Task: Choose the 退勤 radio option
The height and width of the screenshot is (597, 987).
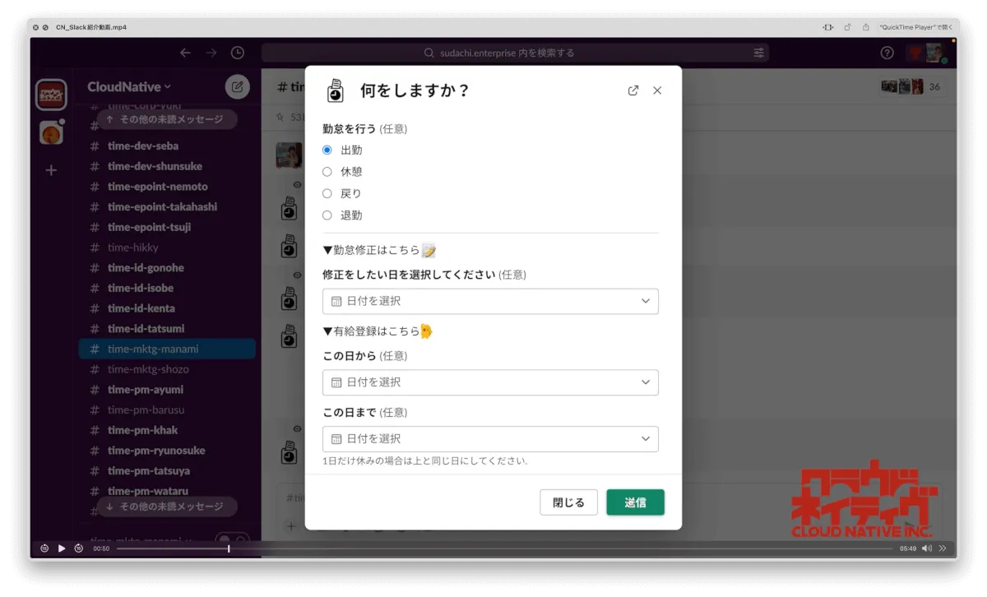Action: click(x=327, y=215)
